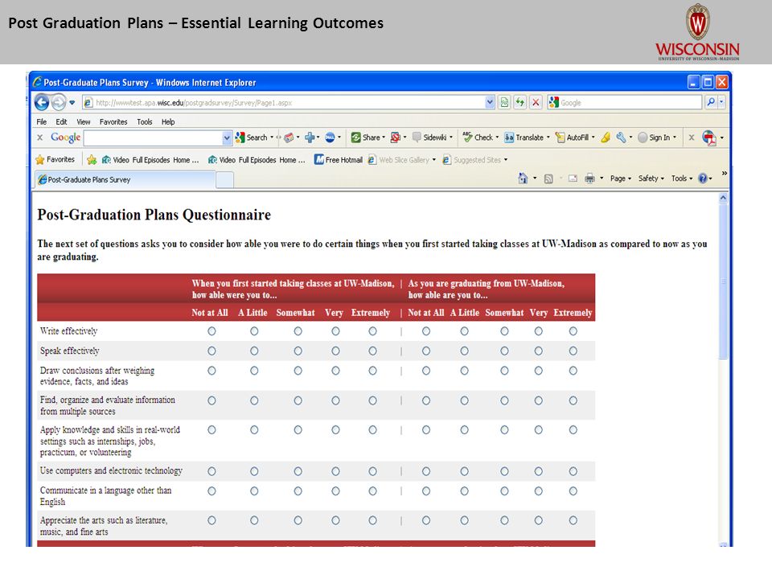Select the Post-Graduate Plans Survey tab

pyautogui.click(x=125, y=179)
